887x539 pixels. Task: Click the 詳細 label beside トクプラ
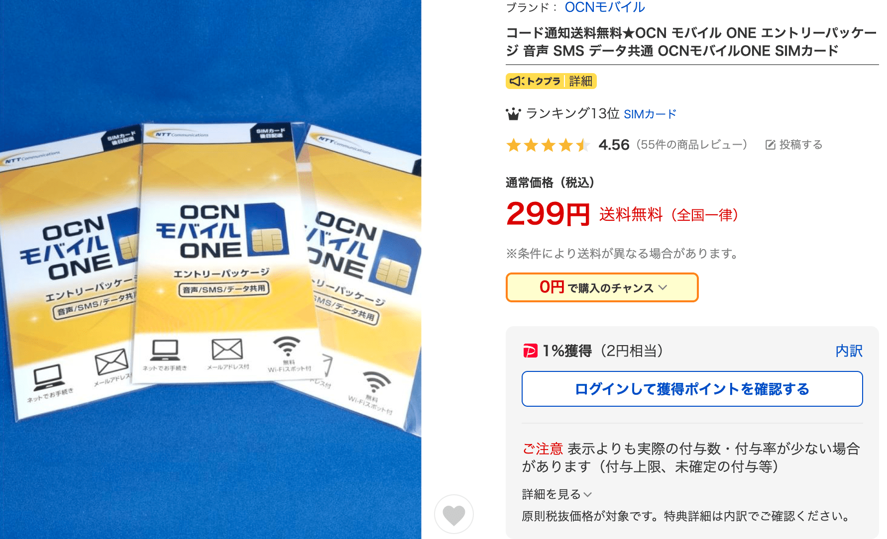(x=581, y=81)
